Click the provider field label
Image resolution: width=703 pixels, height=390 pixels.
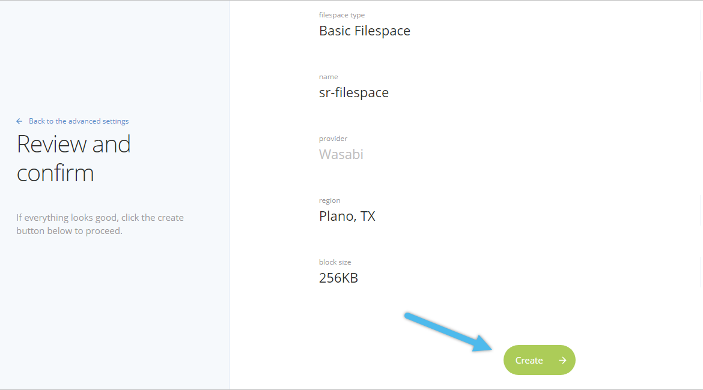pyautogui.click(x=333, y=139)
